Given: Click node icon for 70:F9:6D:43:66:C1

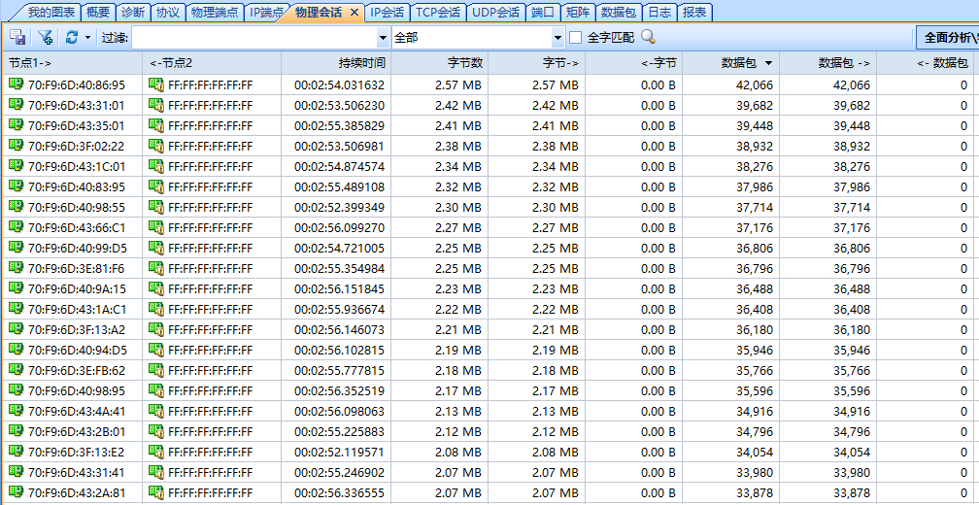Looking at the screenshot, I should (16, 227).
